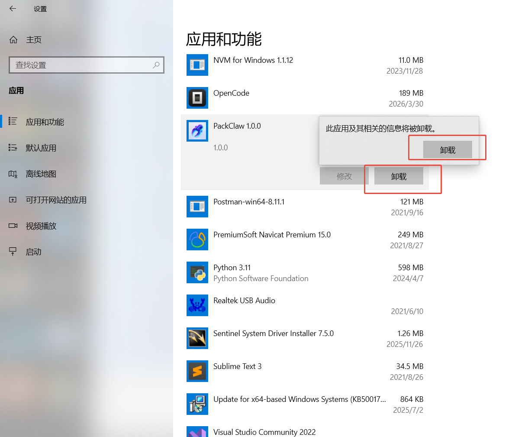Select Postman-win64-8.11.1 entry name
The width and height of the screenshot is (528, 437).
pos(249,202)
